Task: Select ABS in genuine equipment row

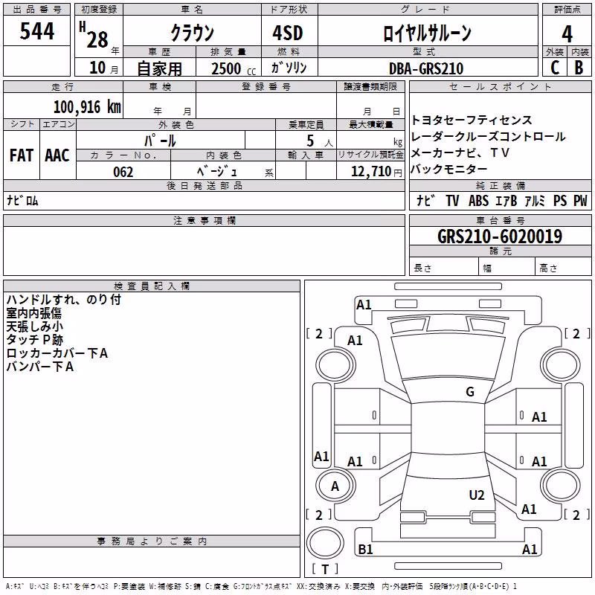Action: click(x=478, y=200)
